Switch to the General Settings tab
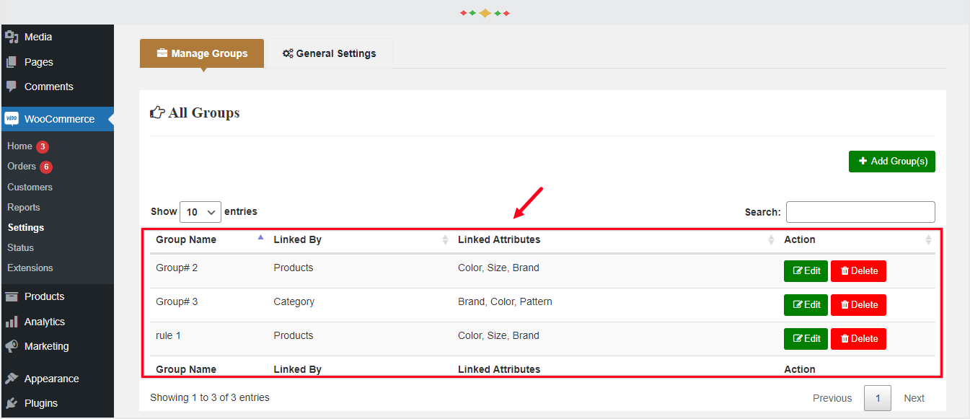 coord(329,53)
